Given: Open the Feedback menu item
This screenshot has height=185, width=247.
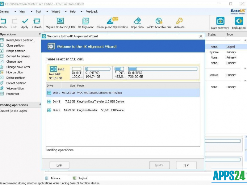Looking at the screenshot, I should 91,11.
